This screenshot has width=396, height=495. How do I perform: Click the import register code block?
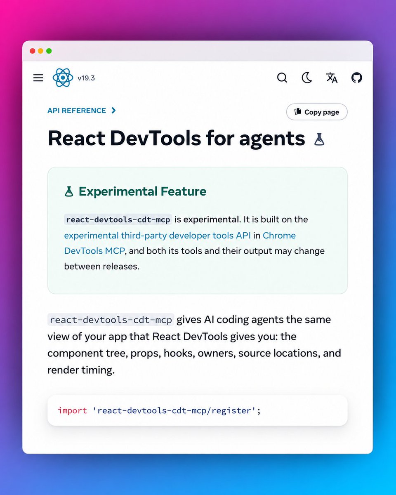click(197, 410)
